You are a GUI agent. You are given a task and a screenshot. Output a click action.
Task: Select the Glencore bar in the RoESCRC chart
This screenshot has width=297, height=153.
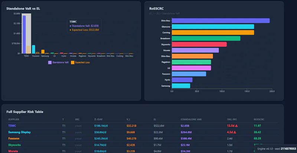click(213, 27)
